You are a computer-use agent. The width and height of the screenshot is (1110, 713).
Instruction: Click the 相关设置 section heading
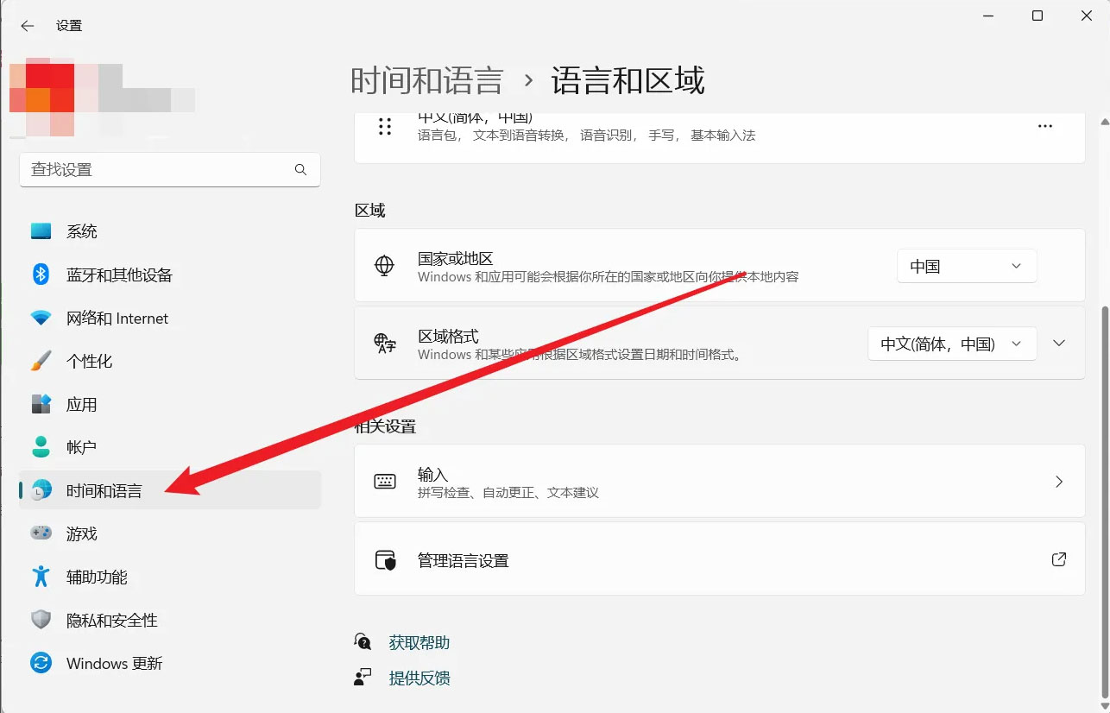pyautogui.click(x=385, y=426)
